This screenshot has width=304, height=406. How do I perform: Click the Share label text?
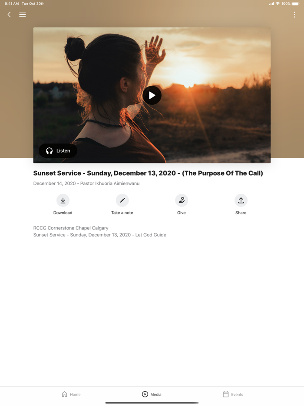click(241, 213)
